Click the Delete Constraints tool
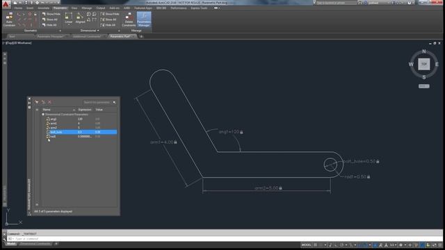This screenshot has width=445, height=250. tap(129, 19)
